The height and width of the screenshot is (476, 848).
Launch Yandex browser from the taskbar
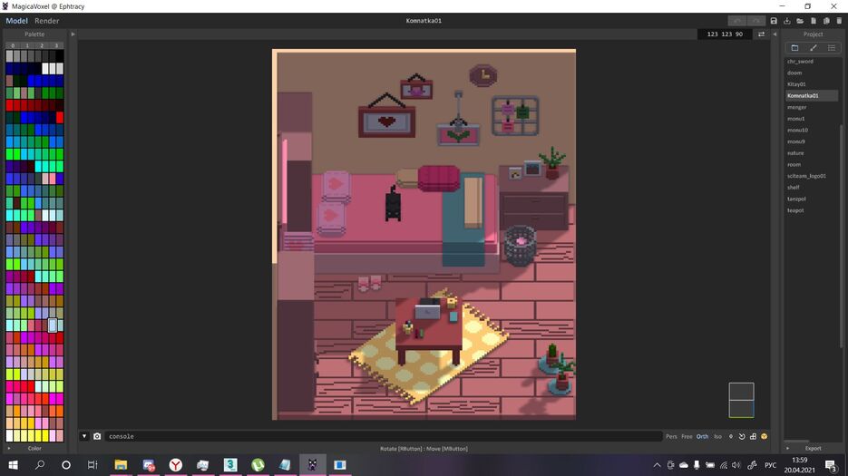click(x=176, y=464)
